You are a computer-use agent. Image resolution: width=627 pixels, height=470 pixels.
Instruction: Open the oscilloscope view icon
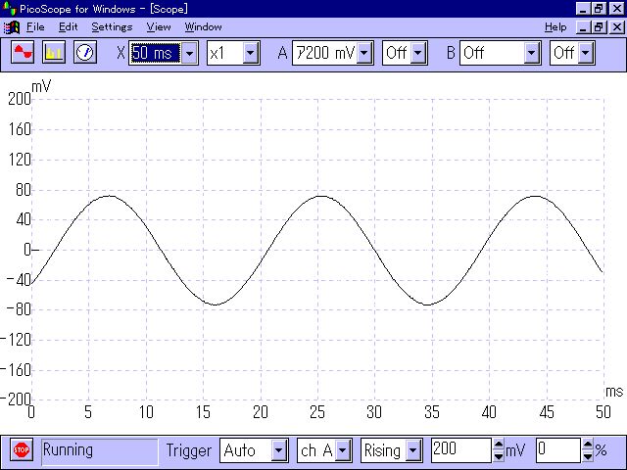23,52
